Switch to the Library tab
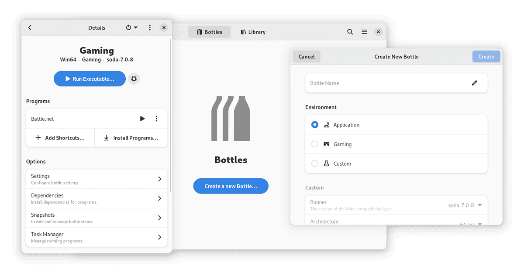524x276 pixels. (252, 31)
